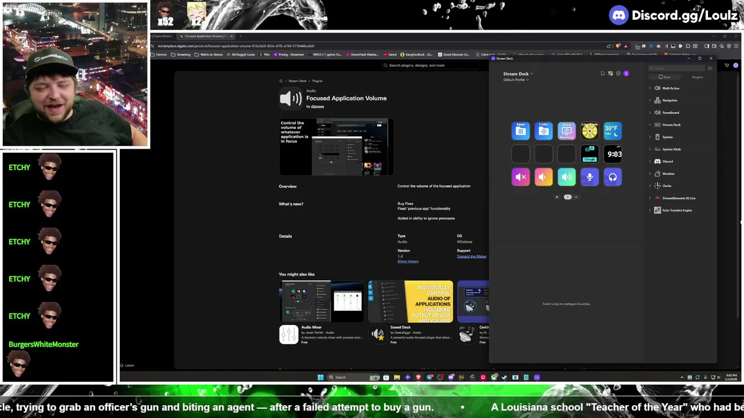Viewport: 744px width, 418px height.
Task: Open the Windows Start menu
Action: 320,377
